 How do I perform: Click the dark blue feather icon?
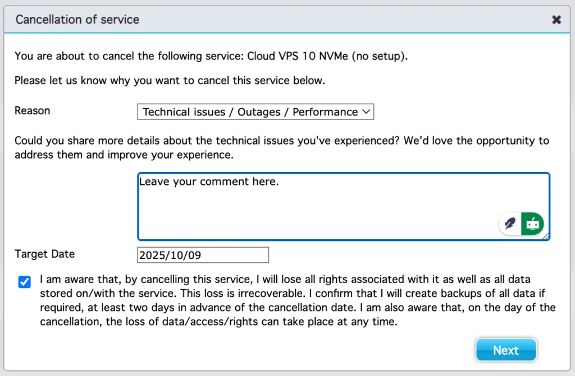[510, 224]
